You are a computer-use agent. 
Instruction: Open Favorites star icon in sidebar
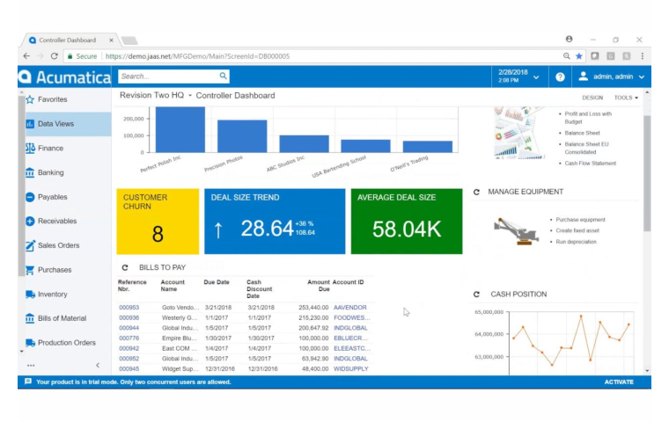[x=30, y=99]
